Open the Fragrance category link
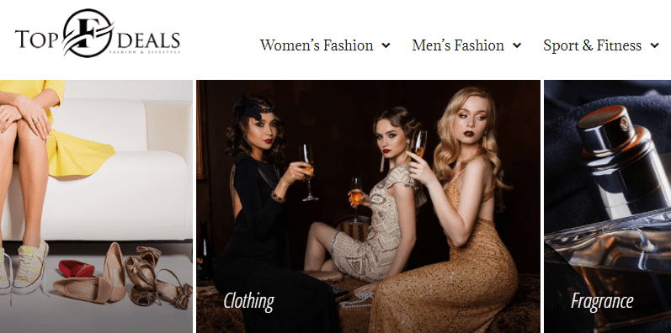671x333 pixels. click(x=602, y=301)
